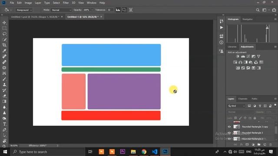Toggle the pixel layers filter
The width and height of the screenshot is (278, 156).
tap(249, 106)
